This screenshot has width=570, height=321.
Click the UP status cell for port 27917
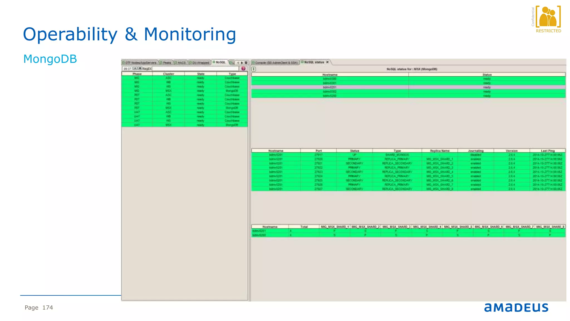[355, 155]
